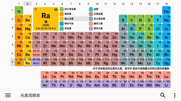This screenshot has width=181, height=101.
Task: Click the (226) atomic mass text
Action: click(46, 25)
